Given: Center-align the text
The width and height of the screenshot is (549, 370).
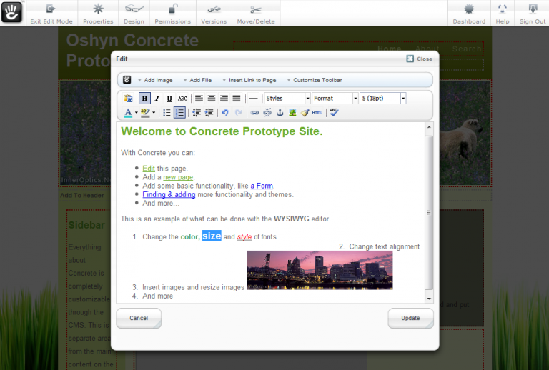Looking at the screenshot, I should [x=212, y=99].
